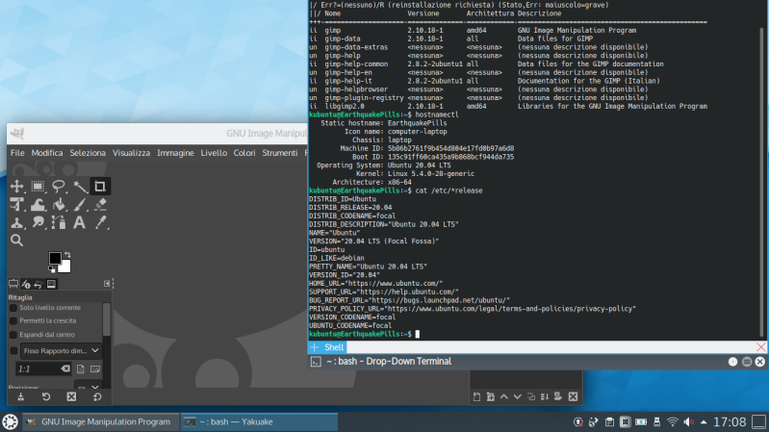Select the Smudge tool

(x=38, y=222)
